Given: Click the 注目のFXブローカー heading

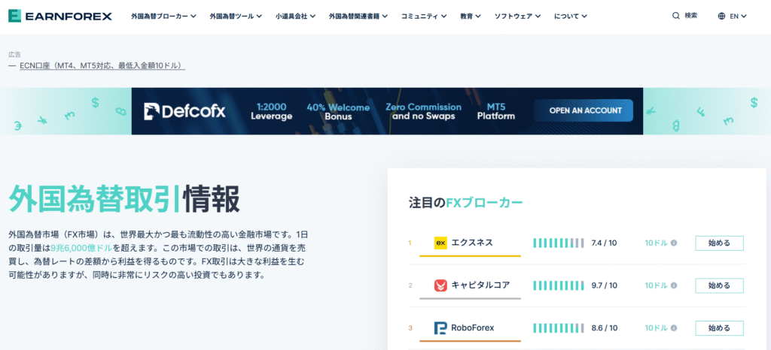Looking at the screenshot, I should (x=465, y=203).
